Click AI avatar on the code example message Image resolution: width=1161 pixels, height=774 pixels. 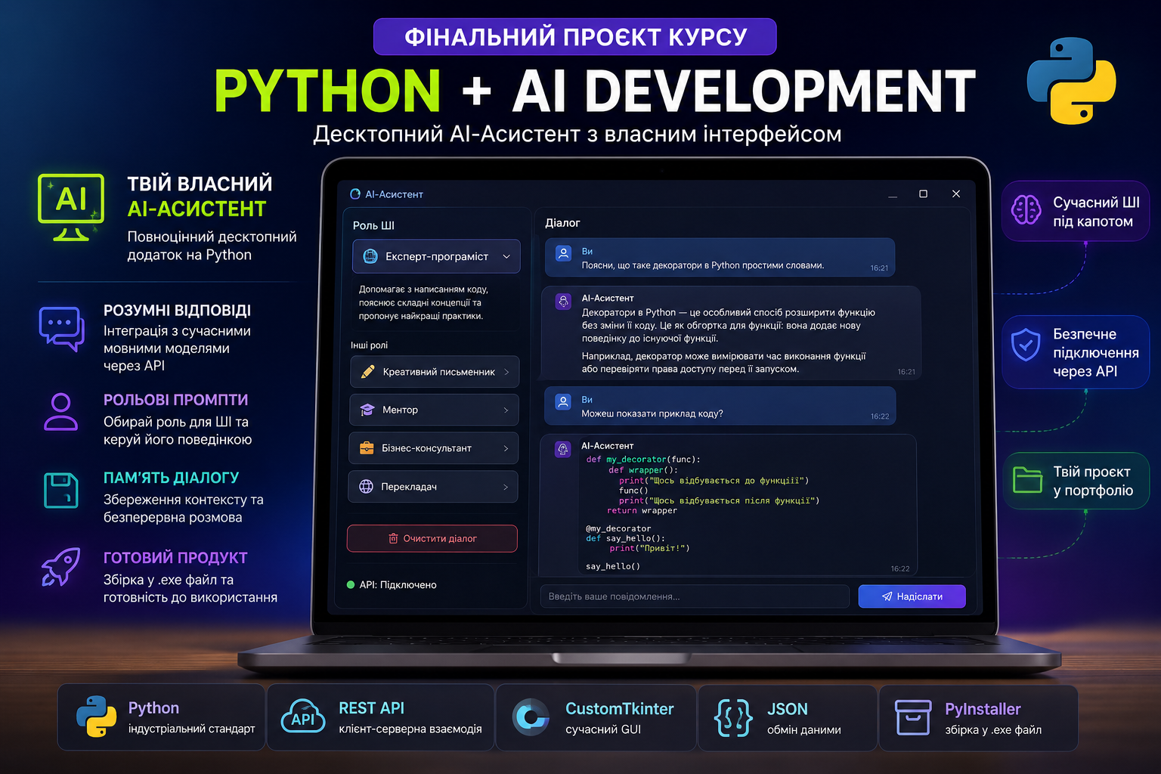click(562, 450)
